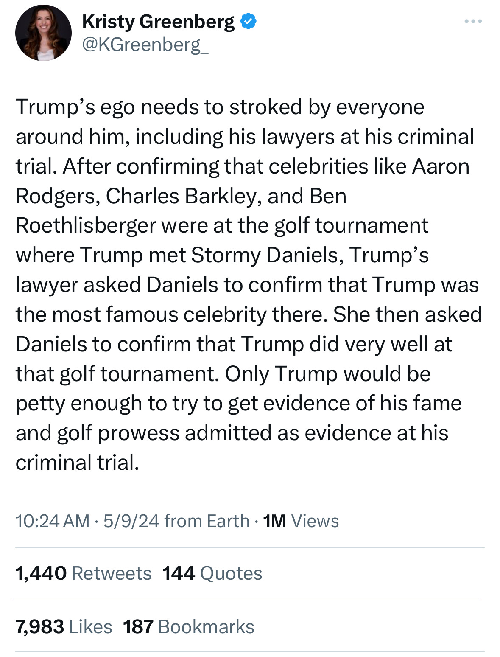Click the @KGreenberg_ handle

click(145, 44)
